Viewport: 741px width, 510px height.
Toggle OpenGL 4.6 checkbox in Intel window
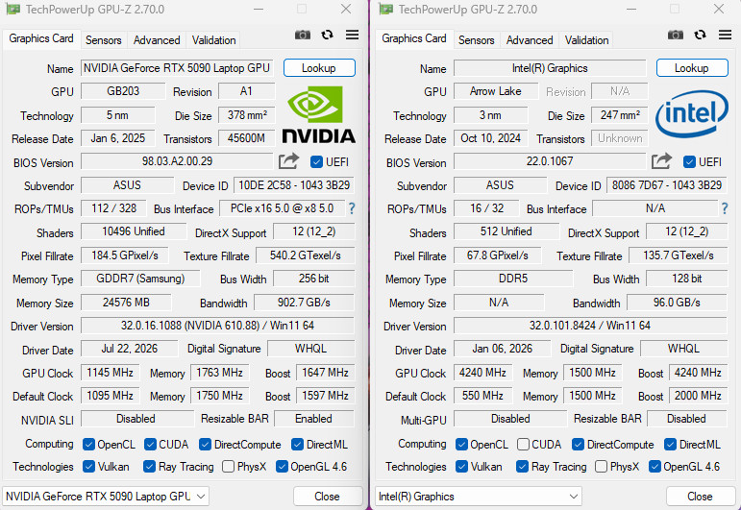[x=655, y=467]
